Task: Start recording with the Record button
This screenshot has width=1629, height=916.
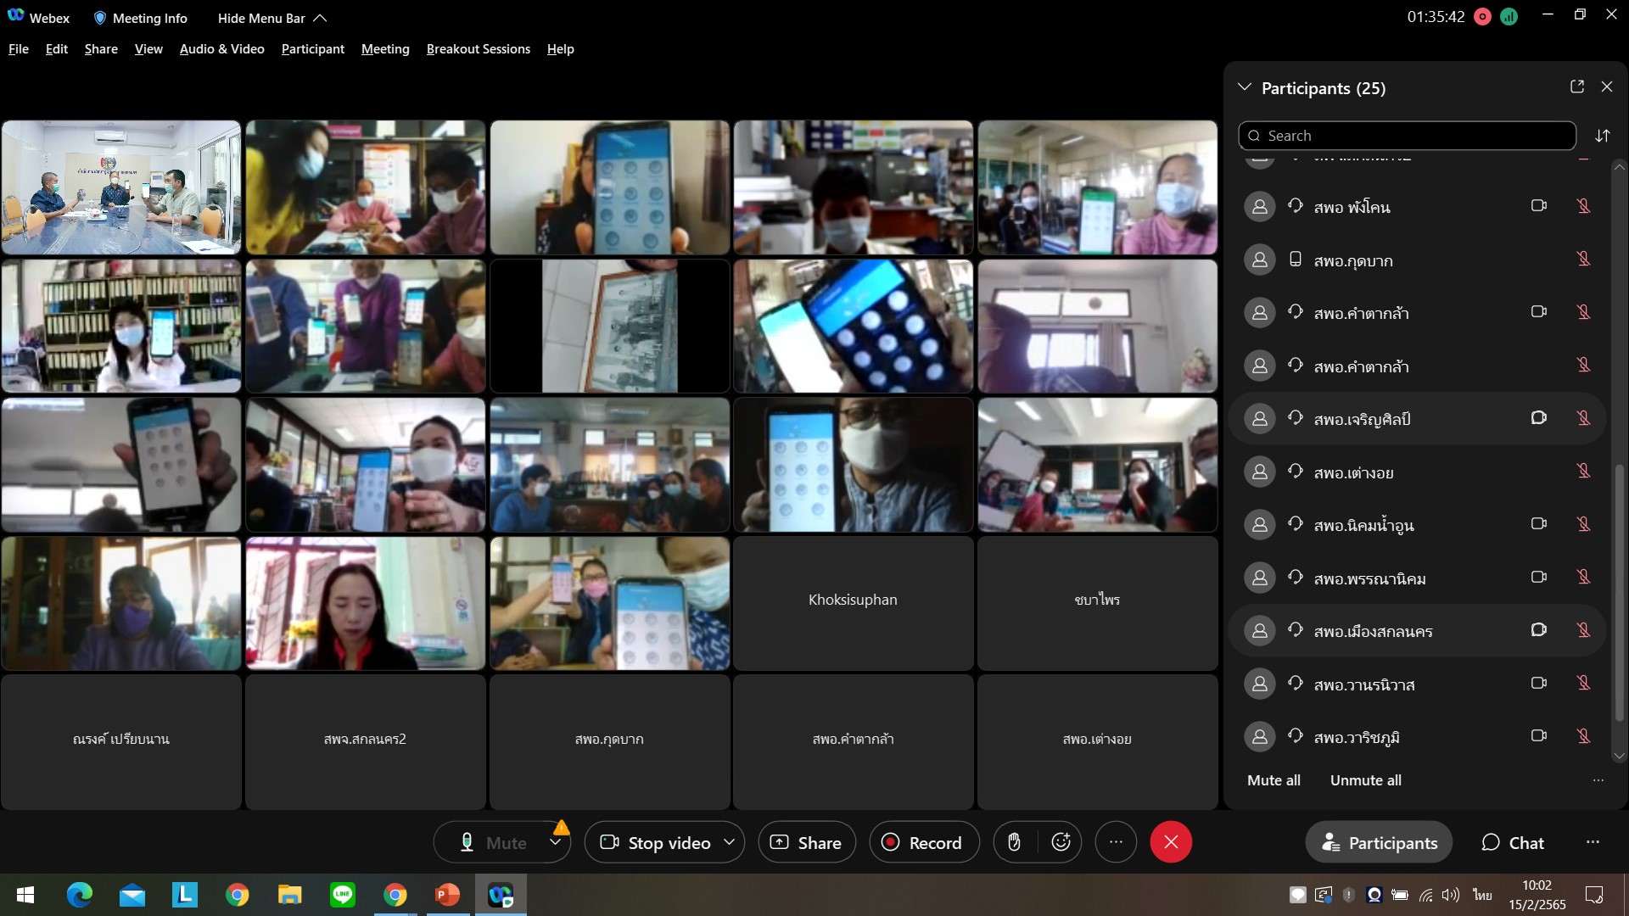Action: point(923,842)
